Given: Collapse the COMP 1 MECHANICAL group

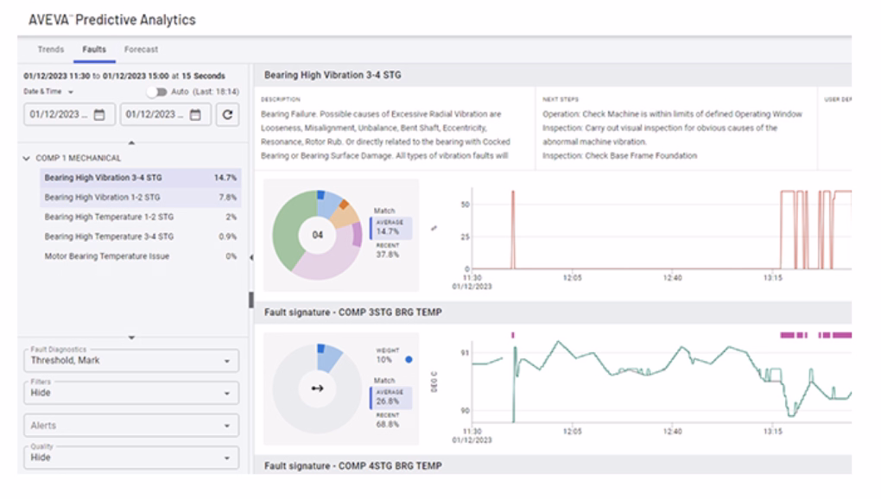Looking at the screenshot, I should pyautogui.click(x=27, y=158).
